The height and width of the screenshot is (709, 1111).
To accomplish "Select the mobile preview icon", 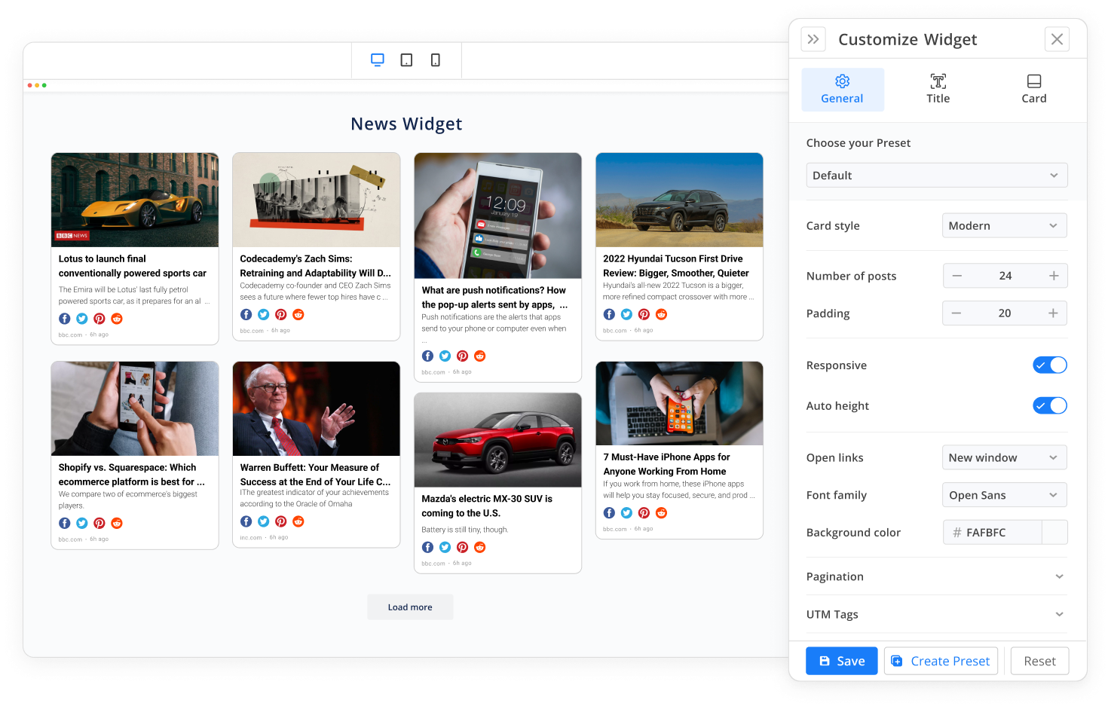I will (435, 60).
